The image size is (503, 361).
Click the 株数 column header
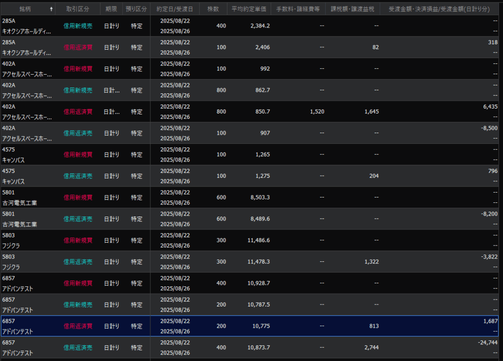tap(213, 9)
